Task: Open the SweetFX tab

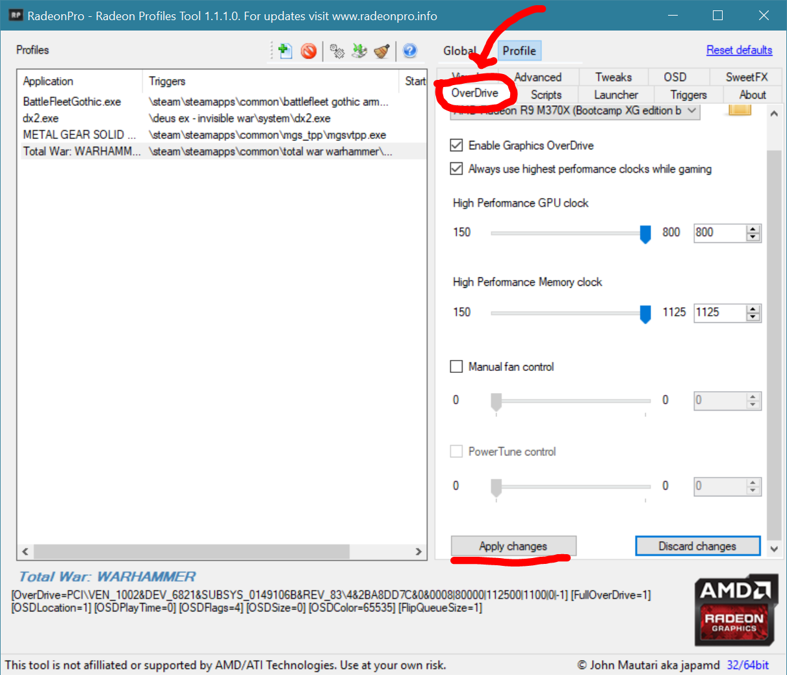Action: (x=747, y=77)
